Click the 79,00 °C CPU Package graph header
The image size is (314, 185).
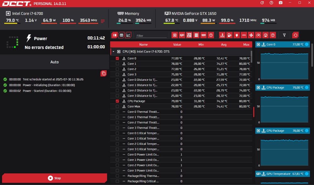[282, 87]
